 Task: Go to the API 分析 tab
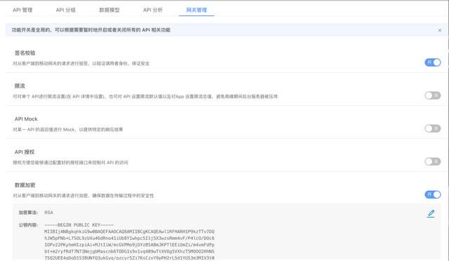click(x=153, y=10)
